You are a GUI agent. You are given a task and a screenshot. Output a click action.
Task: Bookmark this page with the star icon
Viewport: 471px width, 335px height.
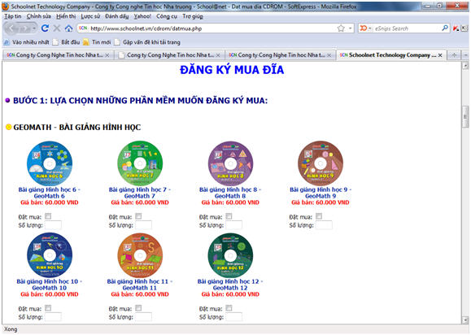click(341, 28)
